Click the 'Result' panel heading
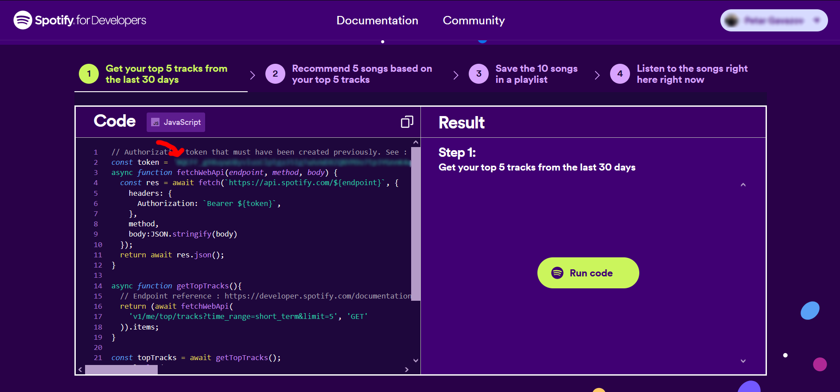This screenshot has height=392, width=840. coord(461,123)
